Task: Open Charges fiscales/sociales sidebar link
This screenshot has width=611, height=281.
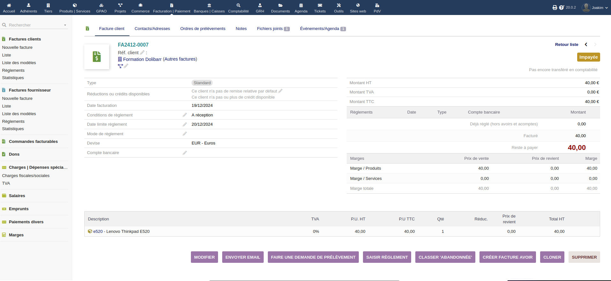Action: [26, 176]
